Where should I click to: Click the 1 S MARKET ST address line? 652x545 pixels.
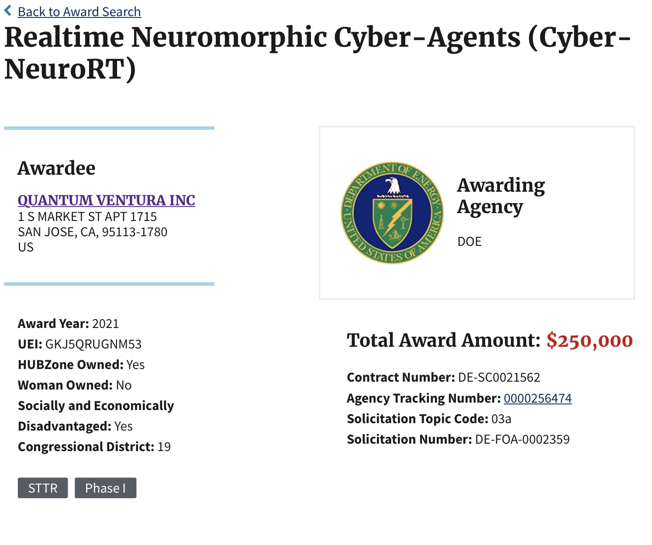(x=87, y=217)
